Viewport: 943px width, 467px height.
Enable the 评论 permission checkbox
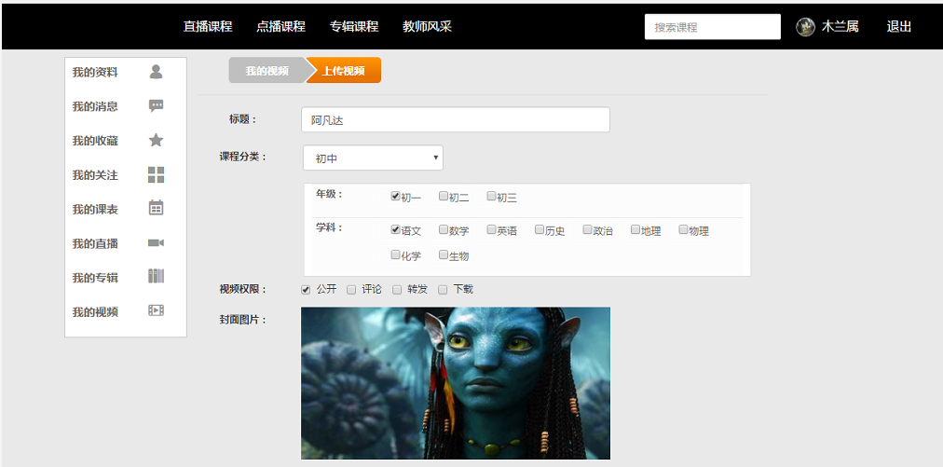351,290
